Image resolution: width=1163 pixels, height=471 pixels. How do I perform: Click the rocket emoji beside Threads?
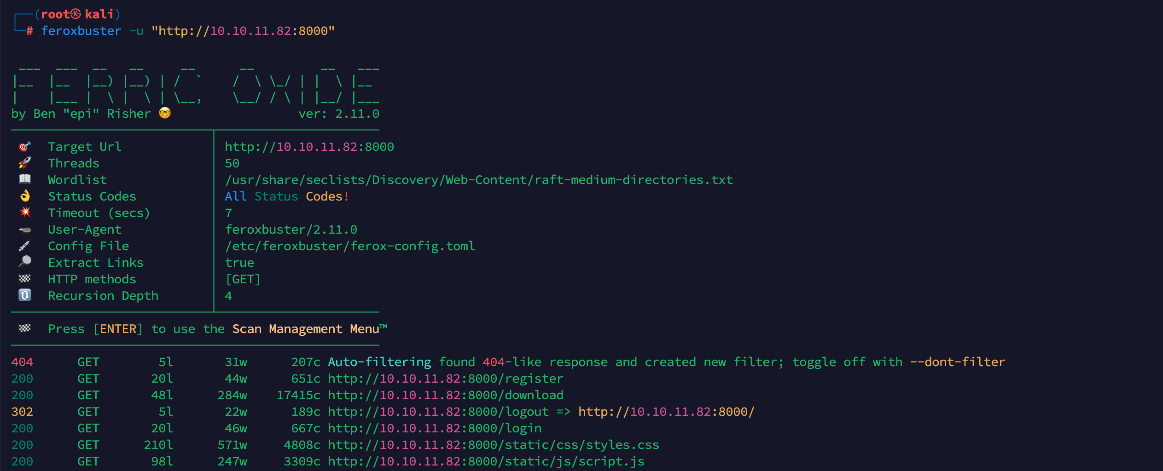[x=25, y=163]
